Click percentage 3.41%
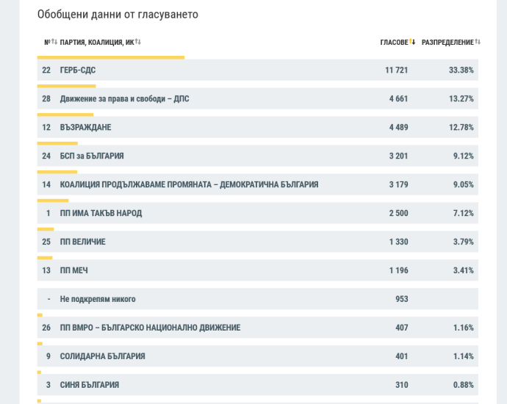 (464, 270)
